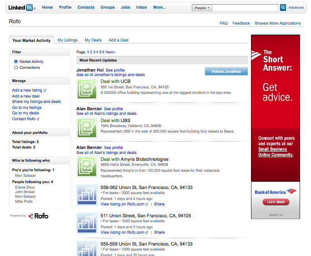The height and width of the screenshot is (256, 311).
Task: Share the 511 Union Street listing
Action: point(159,232)
